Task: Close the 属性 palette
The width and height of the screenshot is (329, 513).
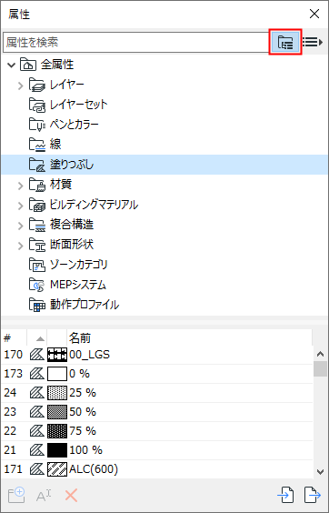Action: (314, 14)
